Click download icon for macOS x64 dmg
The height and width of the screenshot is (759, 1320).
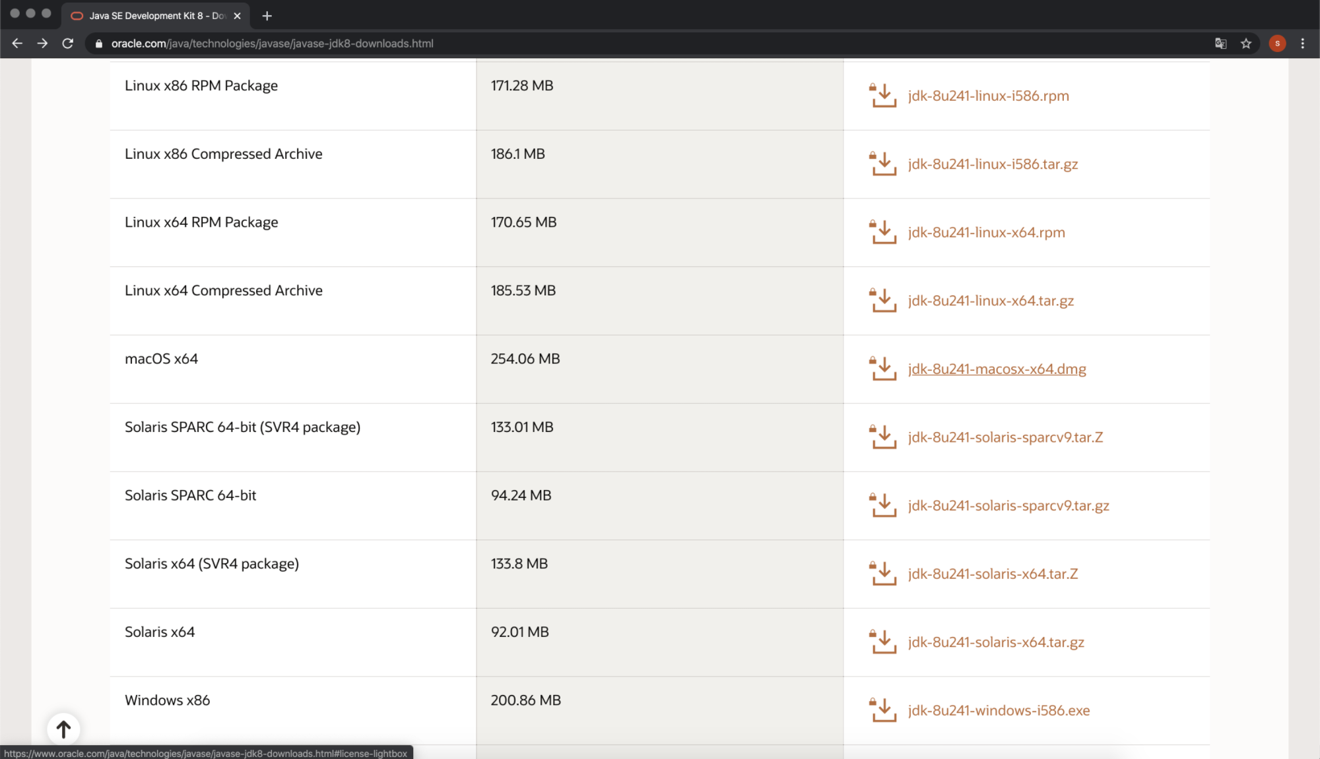tap(883, 369)
